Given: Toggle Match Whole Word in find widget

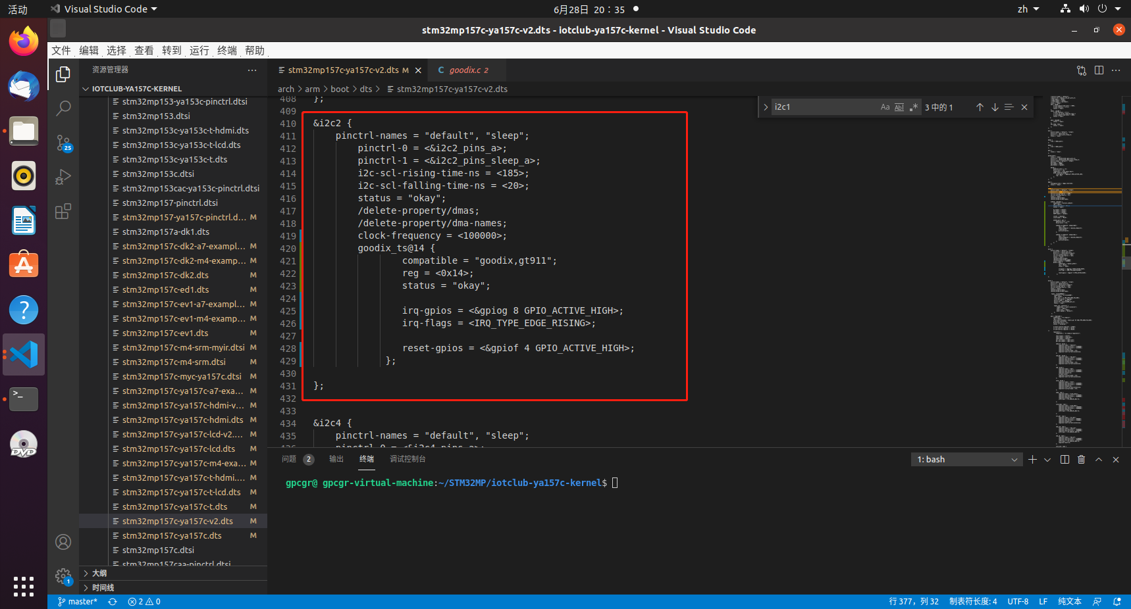Looking at the screenshot, I should point(899,107).
